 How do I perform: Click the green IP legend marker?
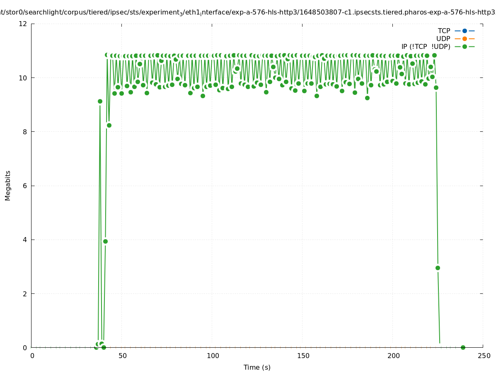coord(465,46)
